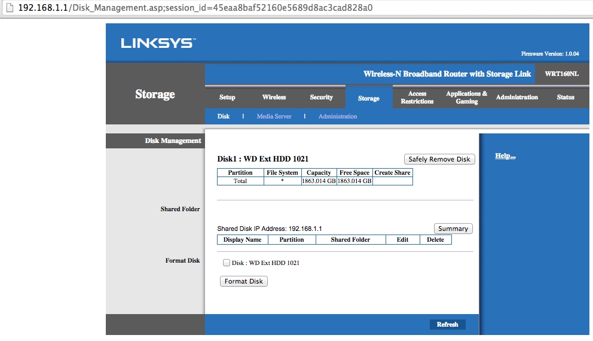Click the Firmware Version: 1.0.04 text
This screenshot has height=341, width=593.
(x=550, y=54)
